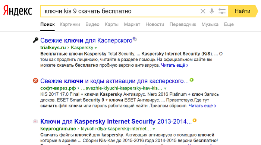This screenshot has width=261, height=145.
Task: Switch to the Картинки tab
Action: 70,25
